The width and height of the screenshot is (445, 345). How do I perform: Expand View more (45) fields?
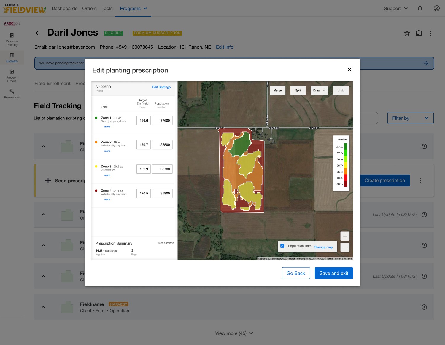[234, 333]
